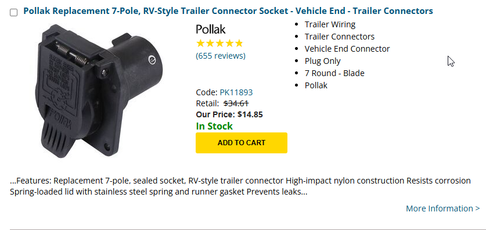Screen dimensions: 486x230
Task: Click the struck-through retail price $34.61
Action: coord(236,103)
